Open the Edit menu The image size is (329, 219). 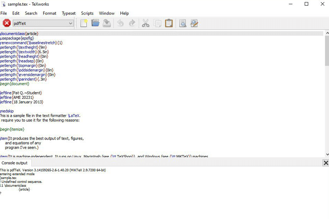[16, 13]
